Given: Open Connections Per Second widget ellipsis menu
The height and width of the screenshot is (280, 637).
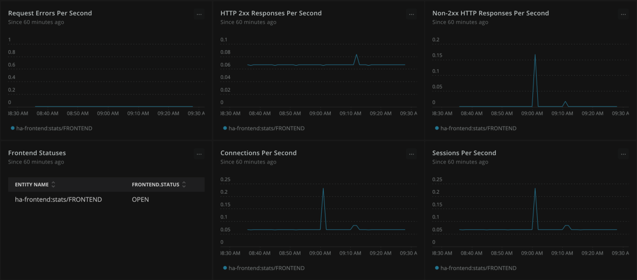Looking at the screenshot, I should pos(411,155).
